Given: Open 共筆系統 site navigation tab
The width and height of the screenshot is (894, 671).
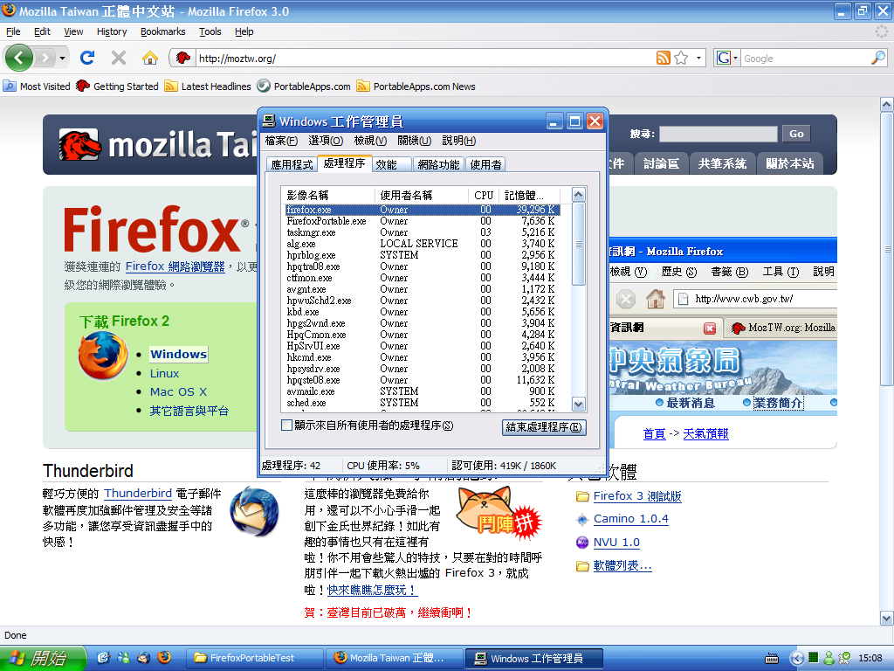Looking at the screenshot, I should click(722, 163).
